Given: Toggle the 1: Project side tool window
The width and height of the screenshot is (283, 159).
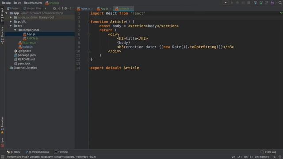Looking at the screenshot, I should 2,15.
